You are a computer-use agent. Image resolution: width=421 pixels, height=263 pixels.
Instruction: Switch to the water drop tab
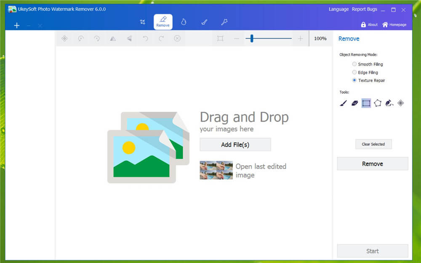(x=184, y=22)
